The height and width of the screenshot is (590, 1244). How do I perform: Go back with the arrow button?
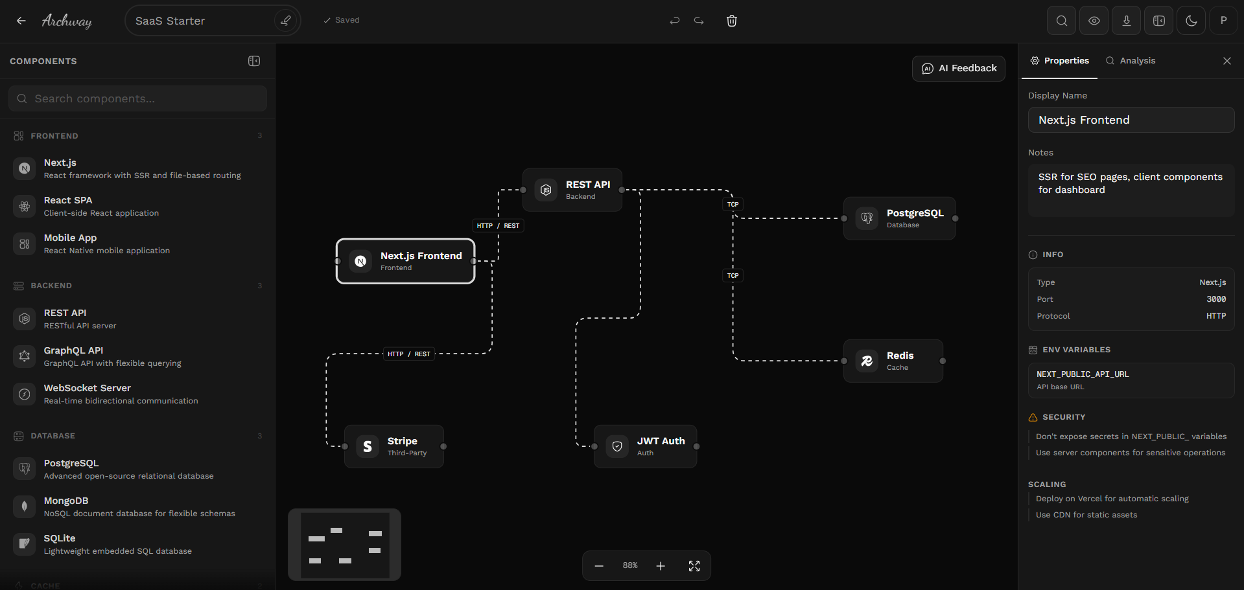[21, 20]
